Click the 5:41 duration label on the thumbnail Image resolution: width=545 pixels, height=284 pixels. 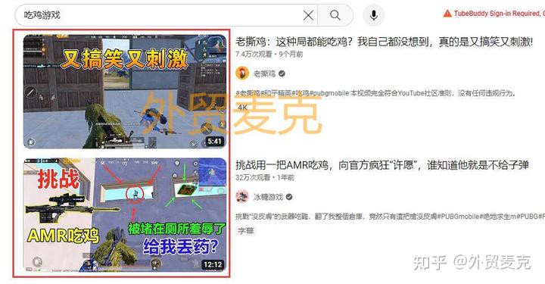pyautogui.click(x=214, y=141)
